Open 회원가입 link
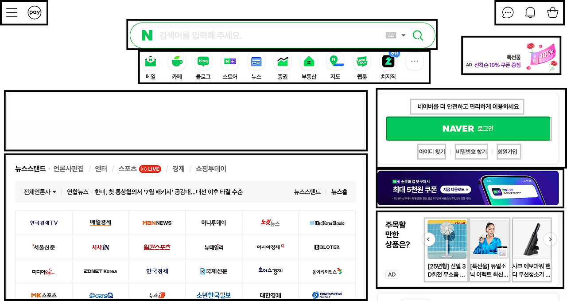 [508, 152]
